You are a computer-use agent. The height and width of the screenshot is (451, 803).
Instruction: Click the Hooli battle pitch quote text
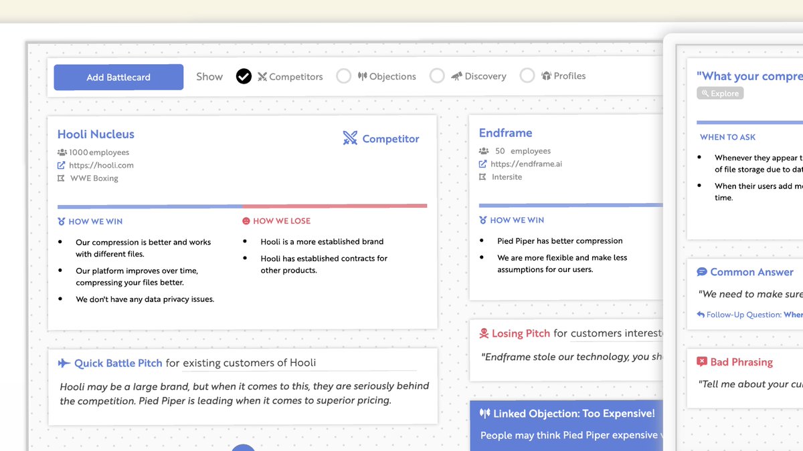click(x=244, y=394)
